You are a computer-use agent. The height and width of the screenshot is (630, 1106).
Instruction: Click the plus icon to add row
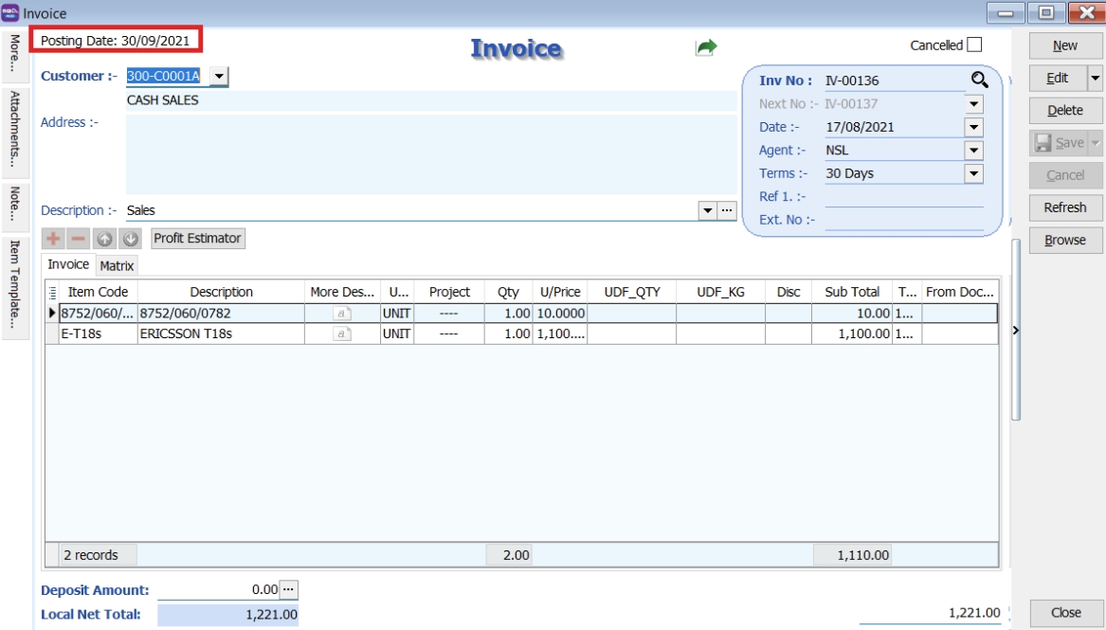(53, 239)
